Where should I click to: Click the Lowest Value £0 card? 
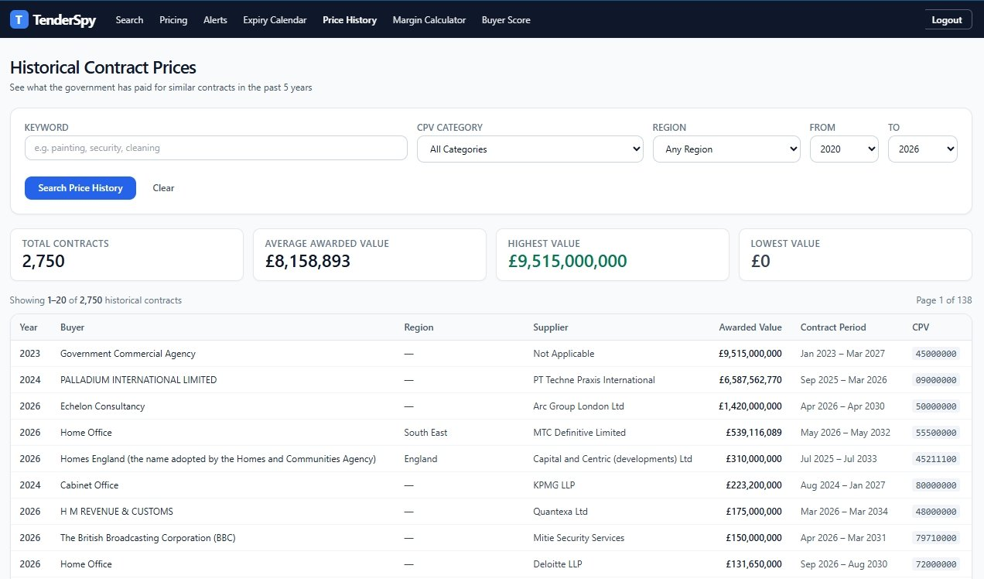pos(856,255)
